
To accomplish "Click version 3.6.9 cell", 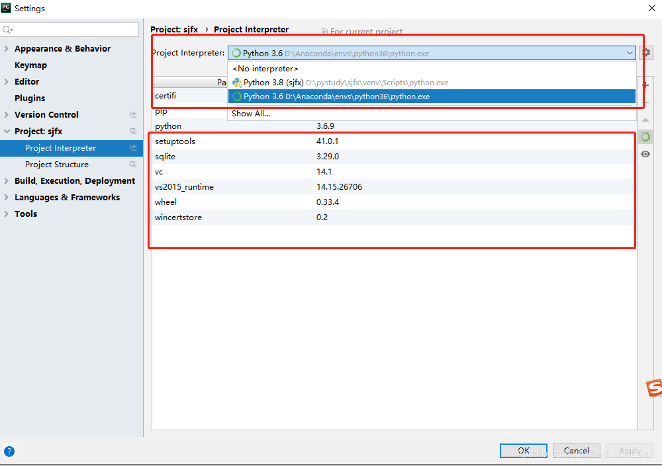I will pyautogui.click(x=325, y=126).
